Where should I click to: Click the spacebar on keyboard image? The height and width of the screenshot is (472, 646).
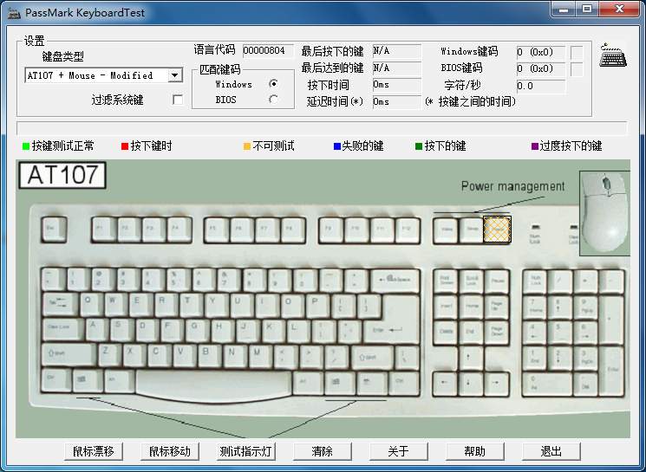tap(213, 385)
